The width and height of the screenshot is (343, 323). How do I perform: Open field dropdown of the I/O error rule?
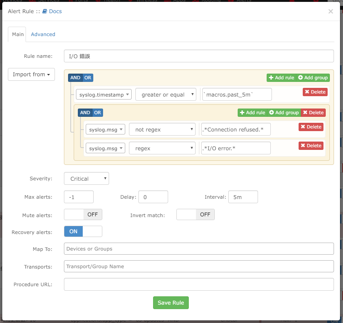click(105, 148)
